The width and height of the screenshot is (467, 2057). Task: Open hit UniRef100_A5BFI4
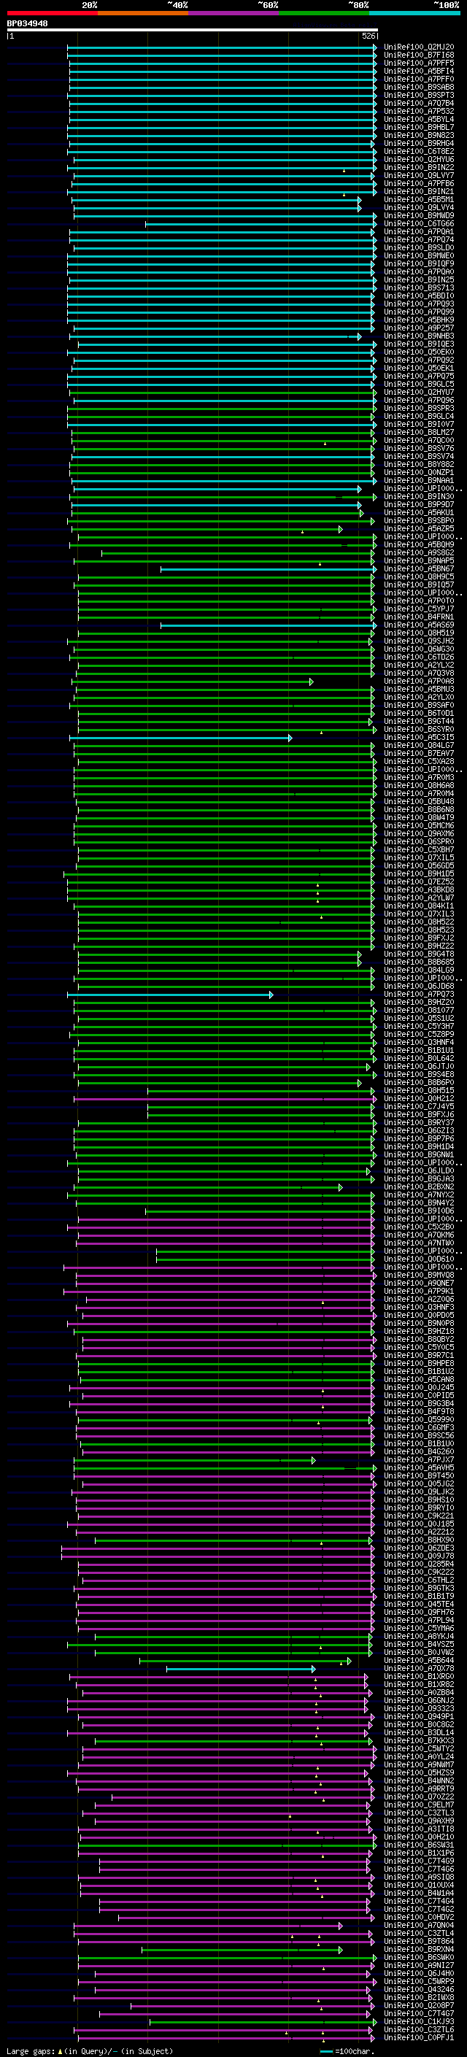419,71
